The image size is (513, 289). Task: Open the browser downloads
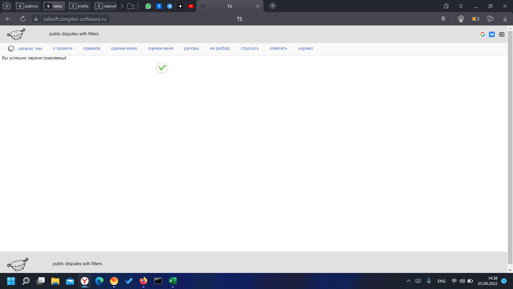[505, 19]
